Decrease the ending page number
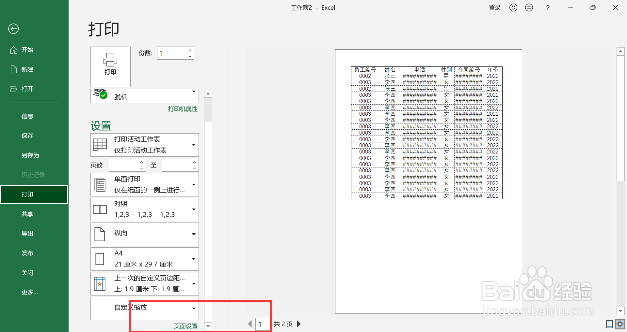 coord(194,168)
